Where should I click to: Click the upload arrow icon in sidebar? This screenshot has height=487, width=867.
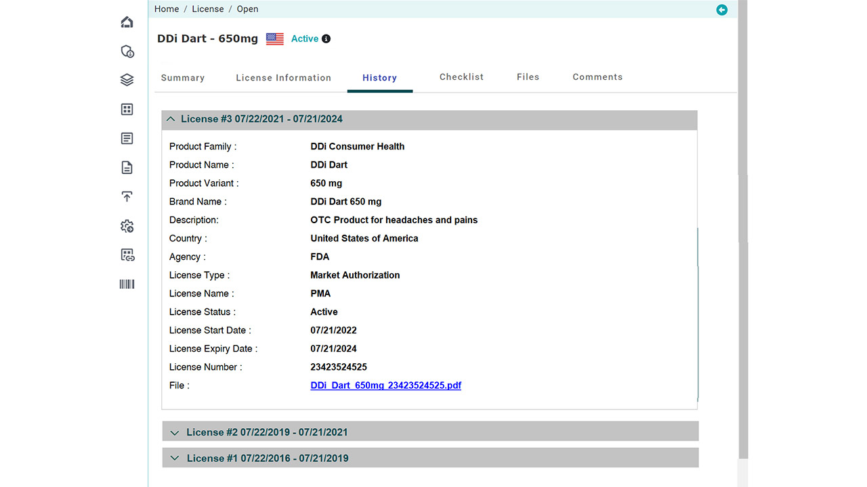pos(127,197)
